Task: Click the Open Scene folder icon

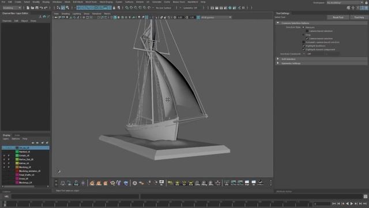Action: pos(32,8)
